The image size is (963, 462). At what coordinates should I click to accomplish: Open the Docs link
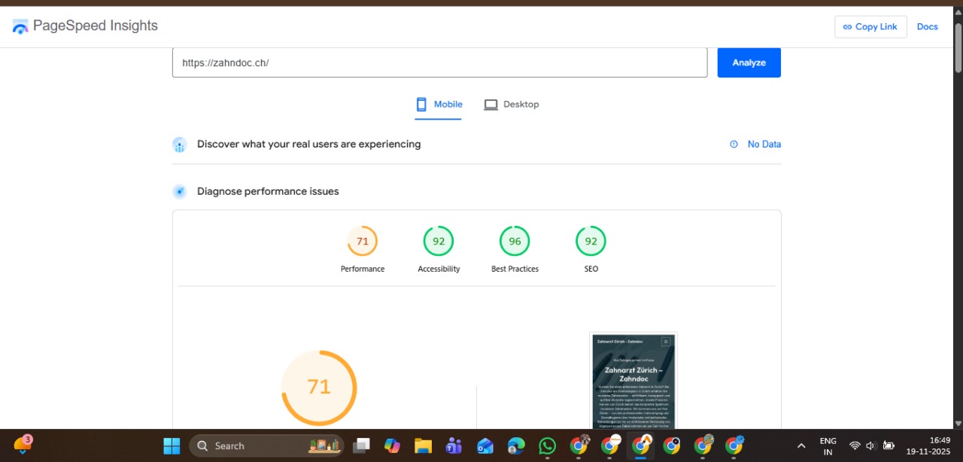click(x=927, y=26)
